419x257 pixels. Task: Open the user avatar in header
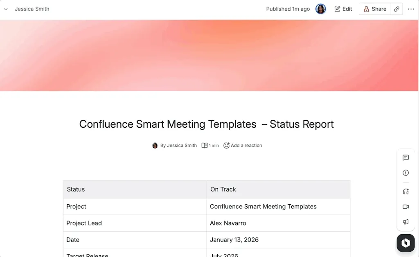(x=320, y=9)
